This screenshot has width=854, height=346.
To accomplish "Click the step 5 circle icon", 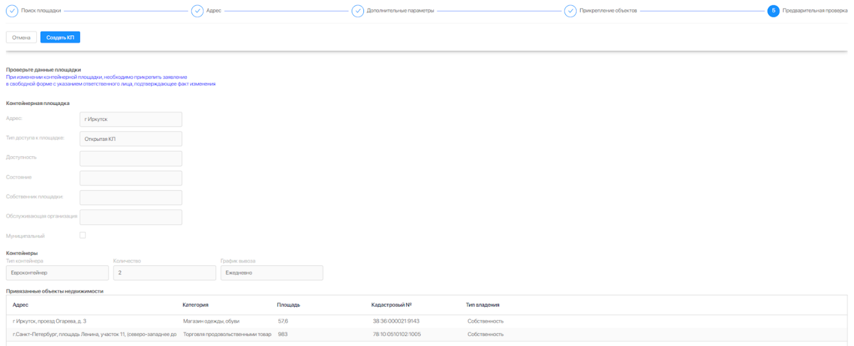I will point(773,11).
